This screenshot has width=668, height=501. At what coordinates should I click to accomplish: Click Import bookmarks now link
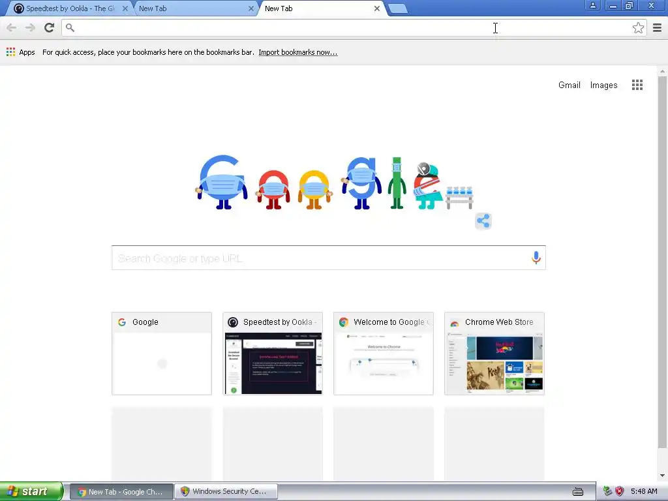click(297, 52)
